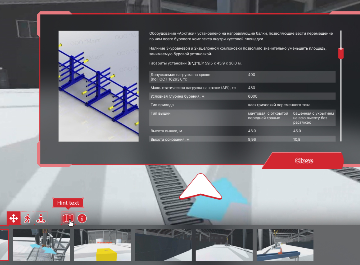Click the white forward navigation arrow
Viewport: 360px width, 265px height.
(x=201, y=187)
